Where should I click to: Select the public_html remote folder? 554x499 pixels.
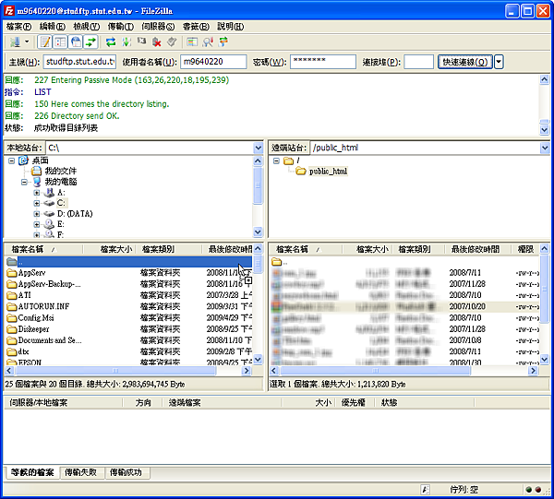pyautogui.click(x=328, y=172)
